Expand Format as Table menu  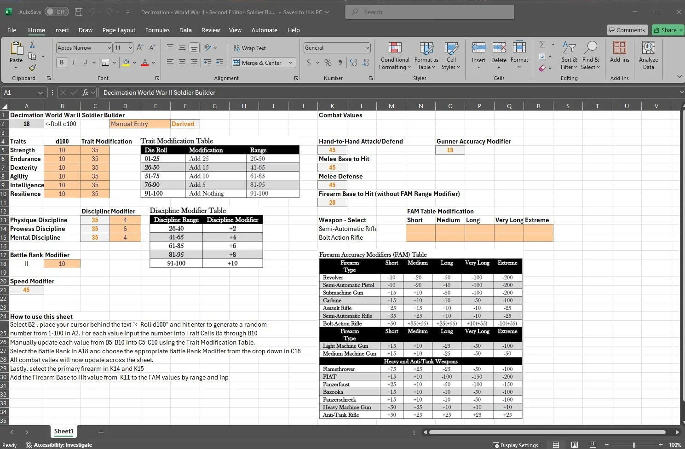point(426,55)
